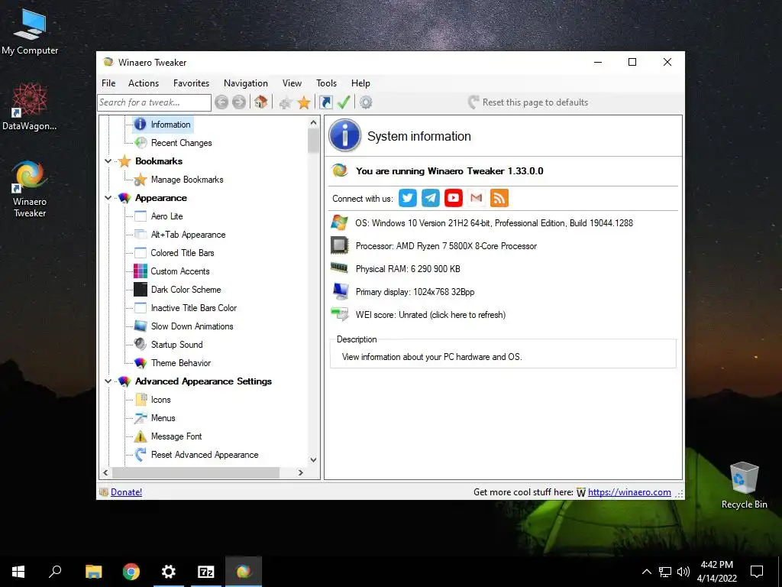
Task: Open the RSS feed icon
Action: (499, 198)
